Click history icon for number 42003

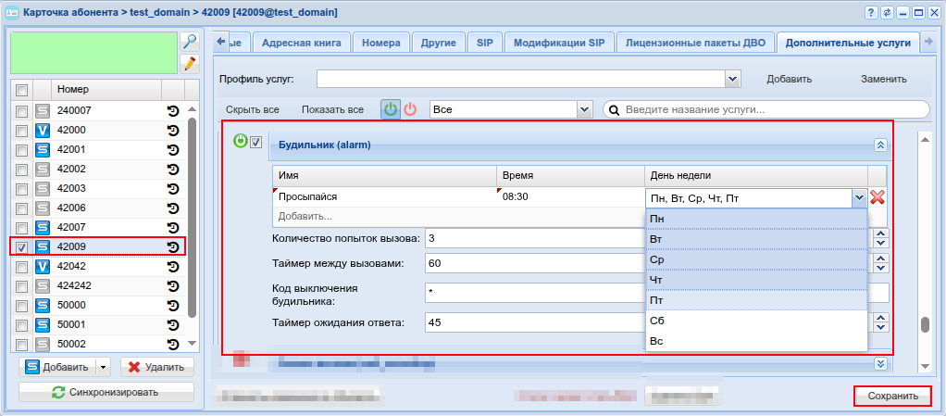[x=173, y=188]
